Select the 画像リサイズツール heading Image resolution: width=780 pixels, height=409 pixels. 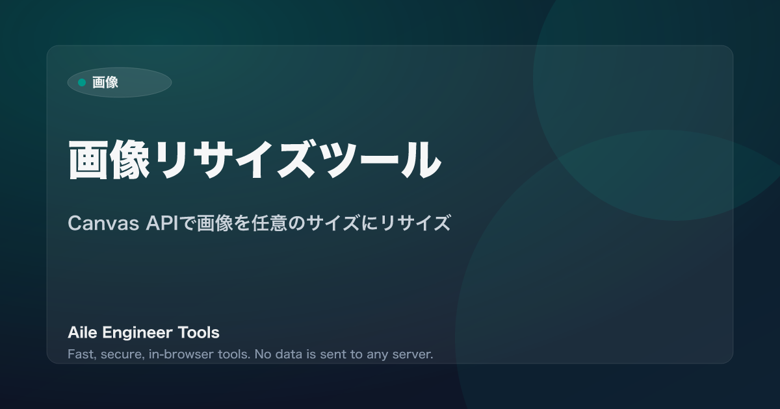[x=255, y=159]
